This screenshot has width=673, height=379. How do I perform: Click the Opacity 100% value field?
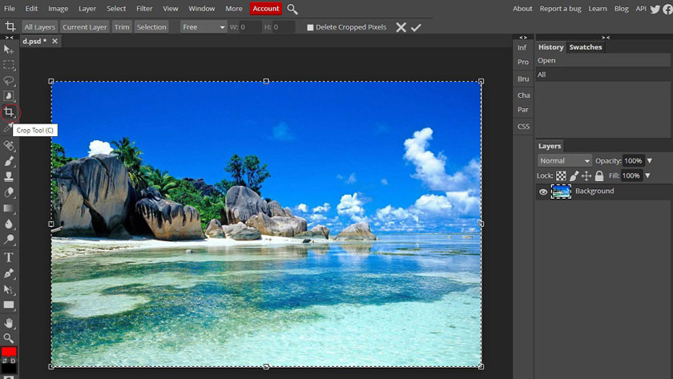(x=633, y=161)
